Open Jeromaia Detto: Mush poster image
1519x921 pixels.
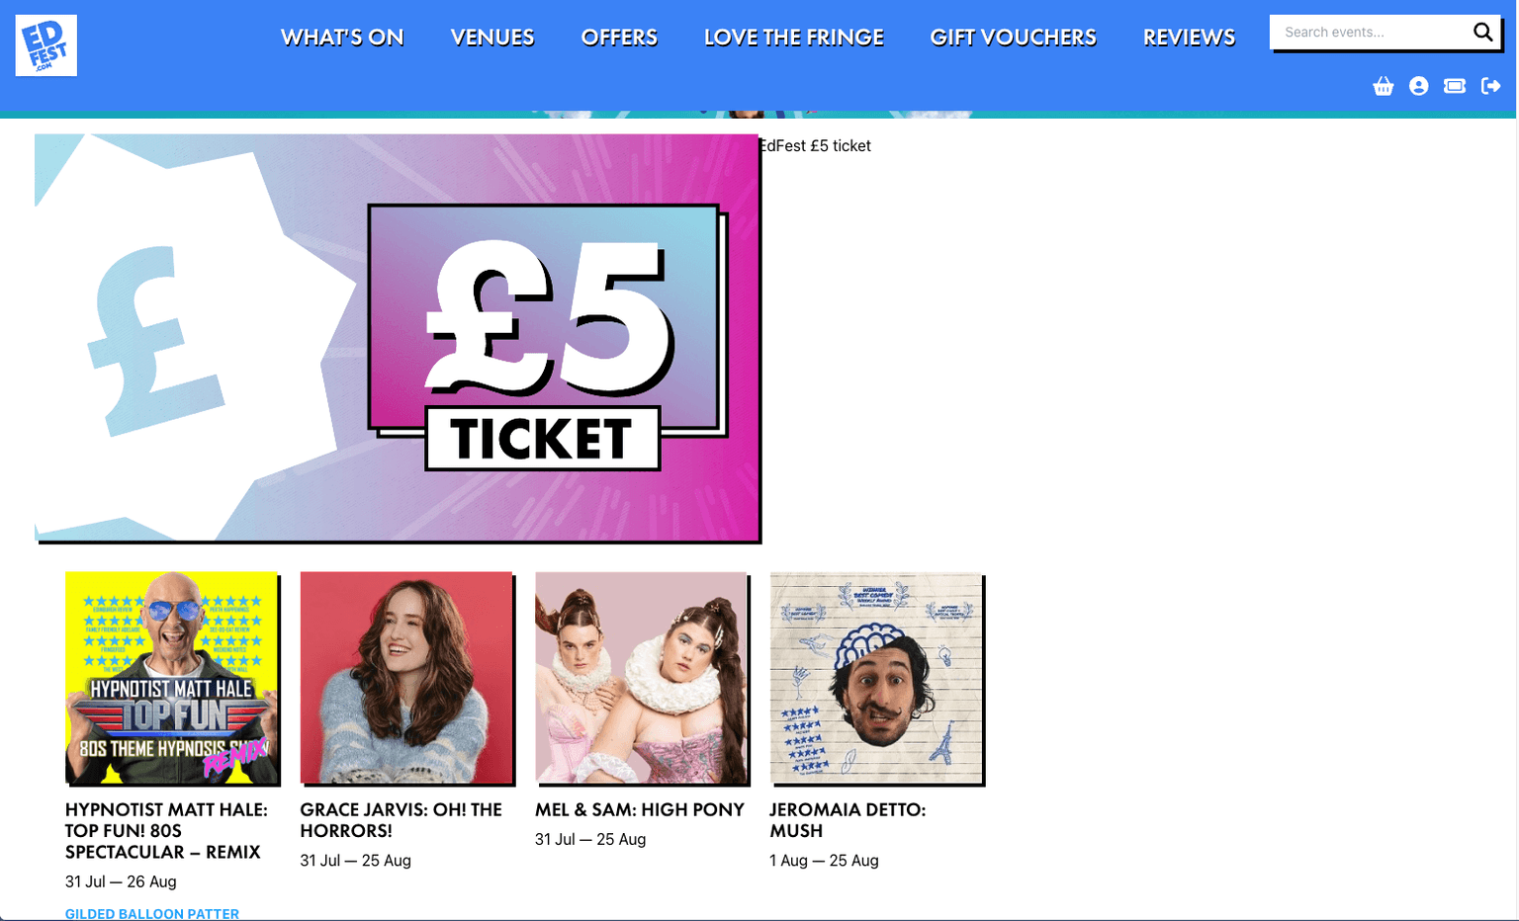coord(877,679)
